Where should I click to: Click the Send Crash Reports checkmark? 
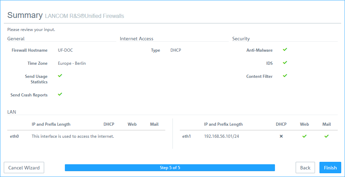pos(60,94)
